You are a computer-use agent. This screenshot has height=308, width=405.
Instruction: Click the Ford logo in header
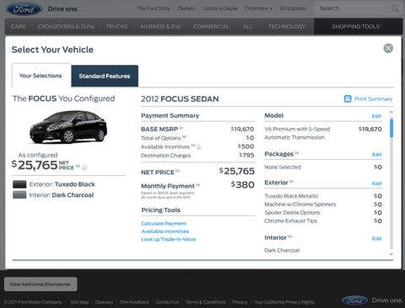coord(24,9)
